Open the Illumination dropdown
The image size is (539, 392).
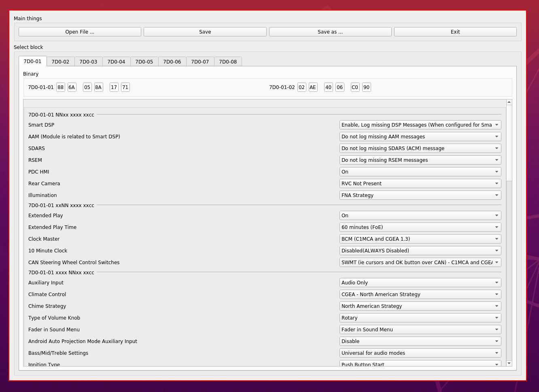420,195
